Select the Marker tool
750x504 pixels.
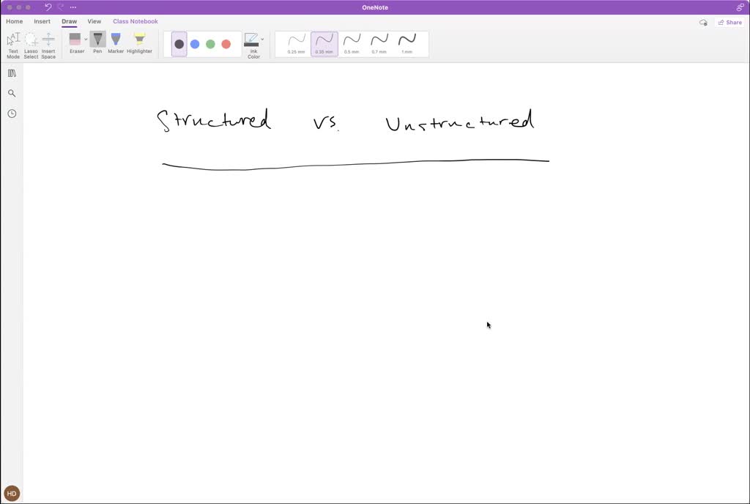[115, 40]
